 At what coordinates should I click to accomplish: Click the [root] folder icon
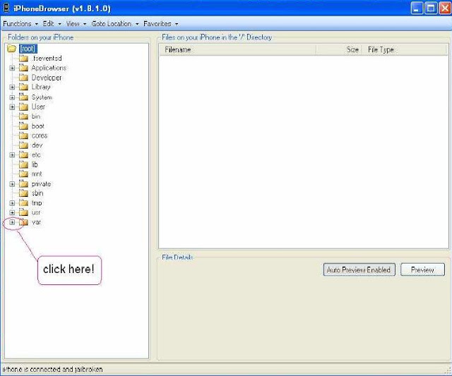tap(11, 49)
